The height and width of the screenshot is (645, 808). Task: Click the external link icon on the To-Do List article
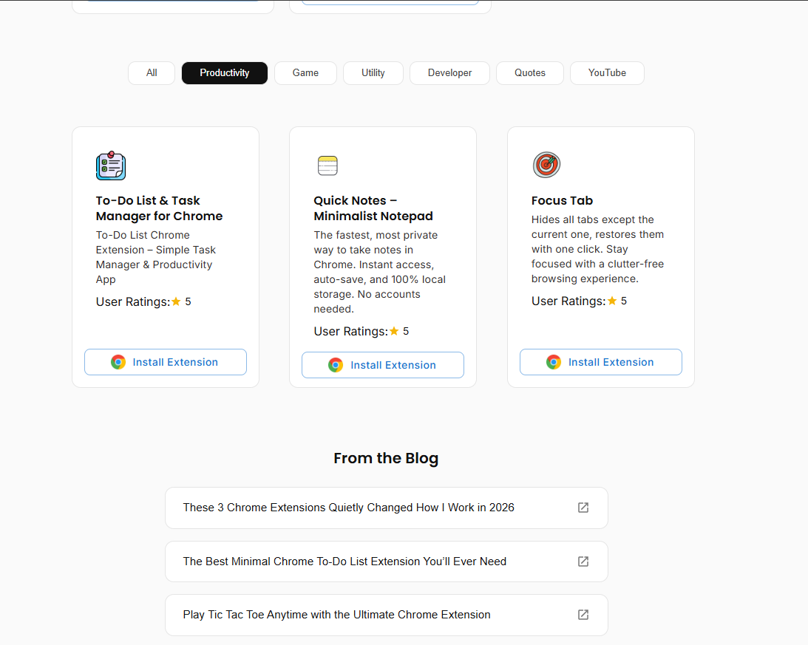click(x=583, y=562)
